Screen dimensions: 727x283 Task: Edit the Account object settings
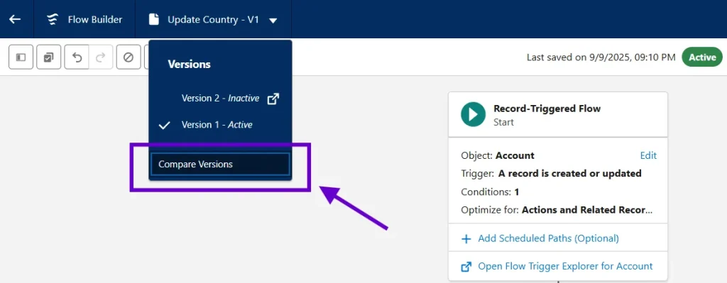coord(648,155)
